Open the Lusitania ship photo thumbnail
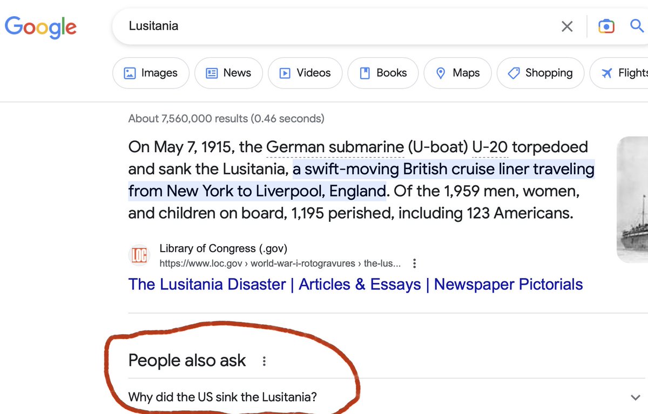This screenshot has width=648, height=414. [x=632, y=200]
